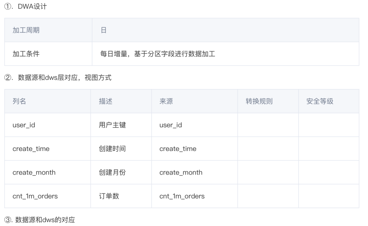Screen dimensions: 368x226
Task: Click the 日 value cell
Action: point(103,30)
